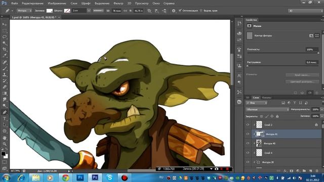The image size is (324, 182).
Task: Select the Eyedropper tool
Action: point(5,56)
